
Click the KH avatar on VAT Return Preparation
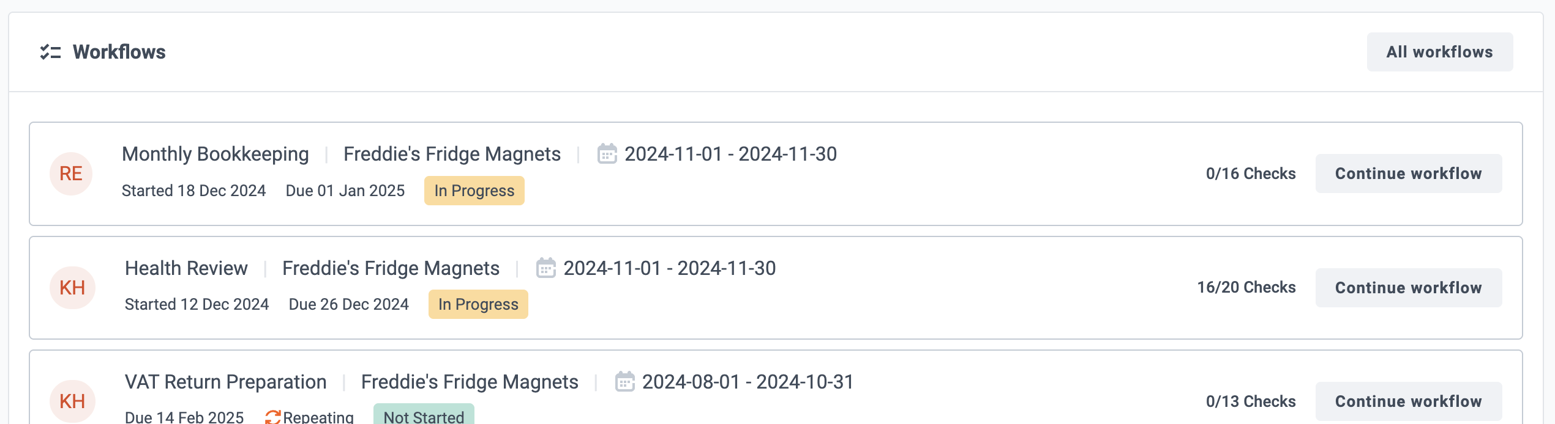tap(72, 401)
